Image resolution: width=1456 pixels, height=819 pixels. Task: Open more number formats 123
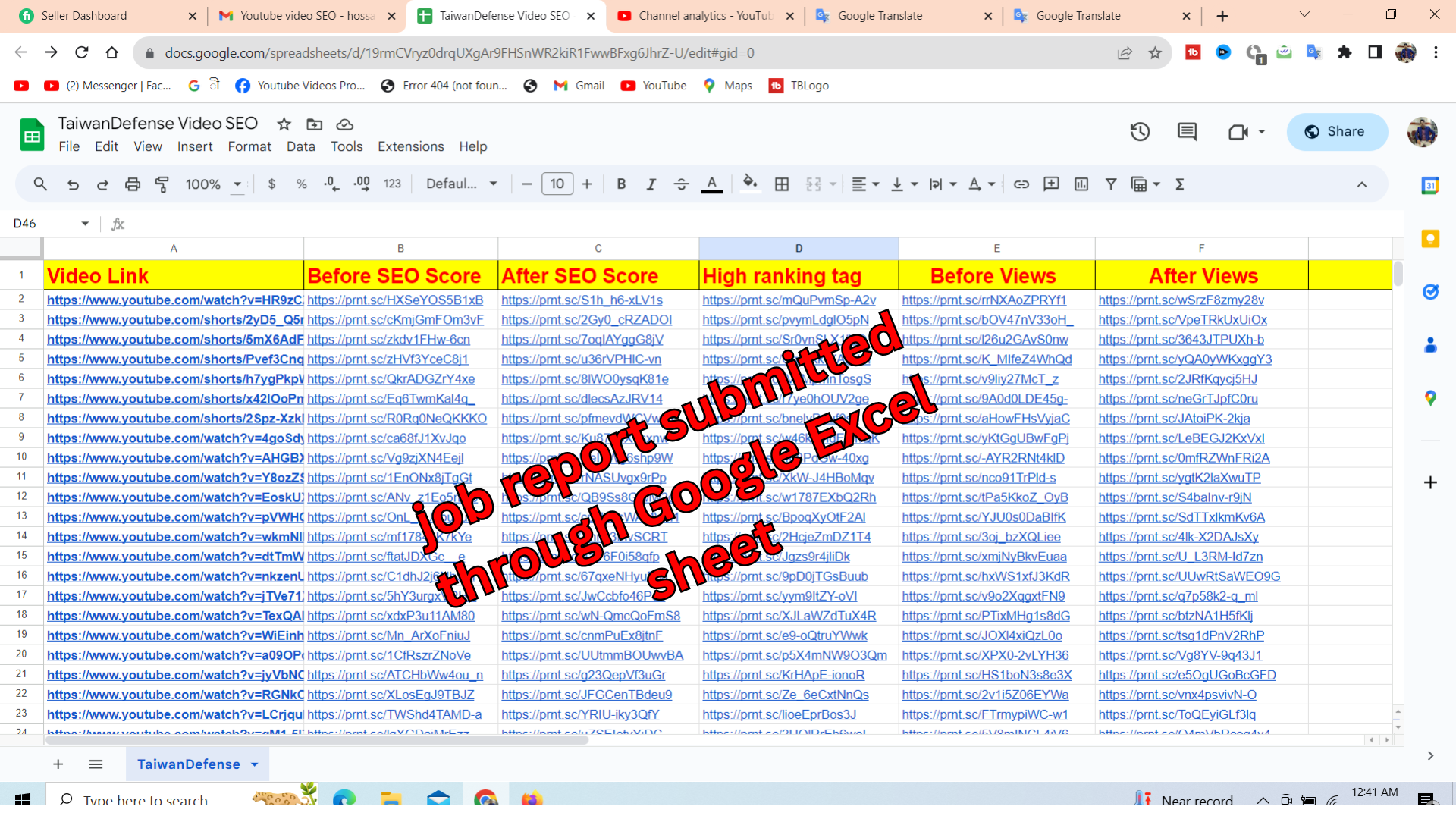click(392, 184)
